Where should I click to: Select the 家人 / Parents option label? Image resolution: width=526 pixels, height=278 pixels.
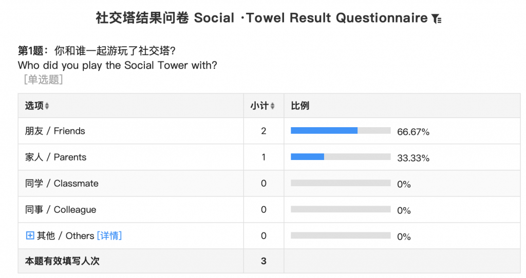click(x=55, y=157)
